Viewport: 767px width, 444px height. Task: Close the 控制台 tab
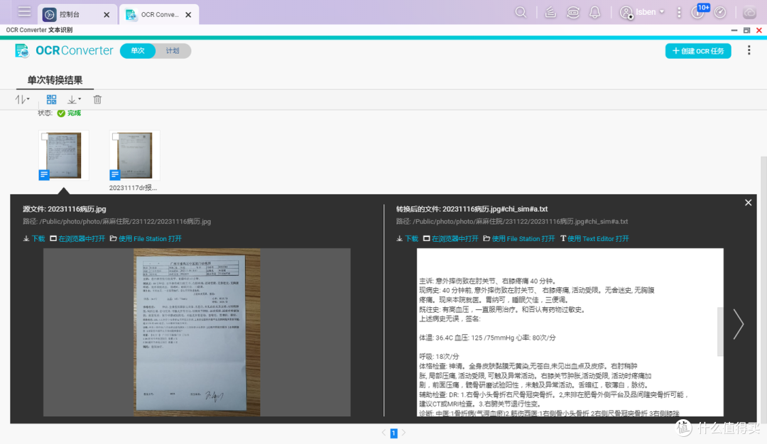coord(107,15)
